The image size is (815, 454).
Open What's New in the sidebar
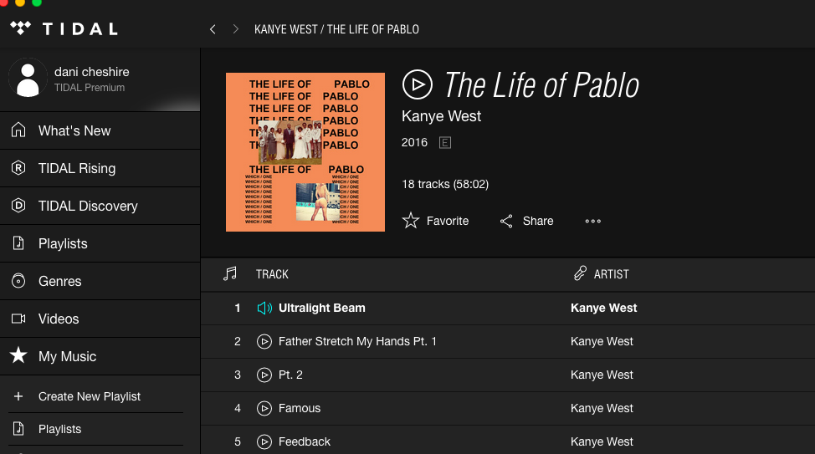pos(74,131)
